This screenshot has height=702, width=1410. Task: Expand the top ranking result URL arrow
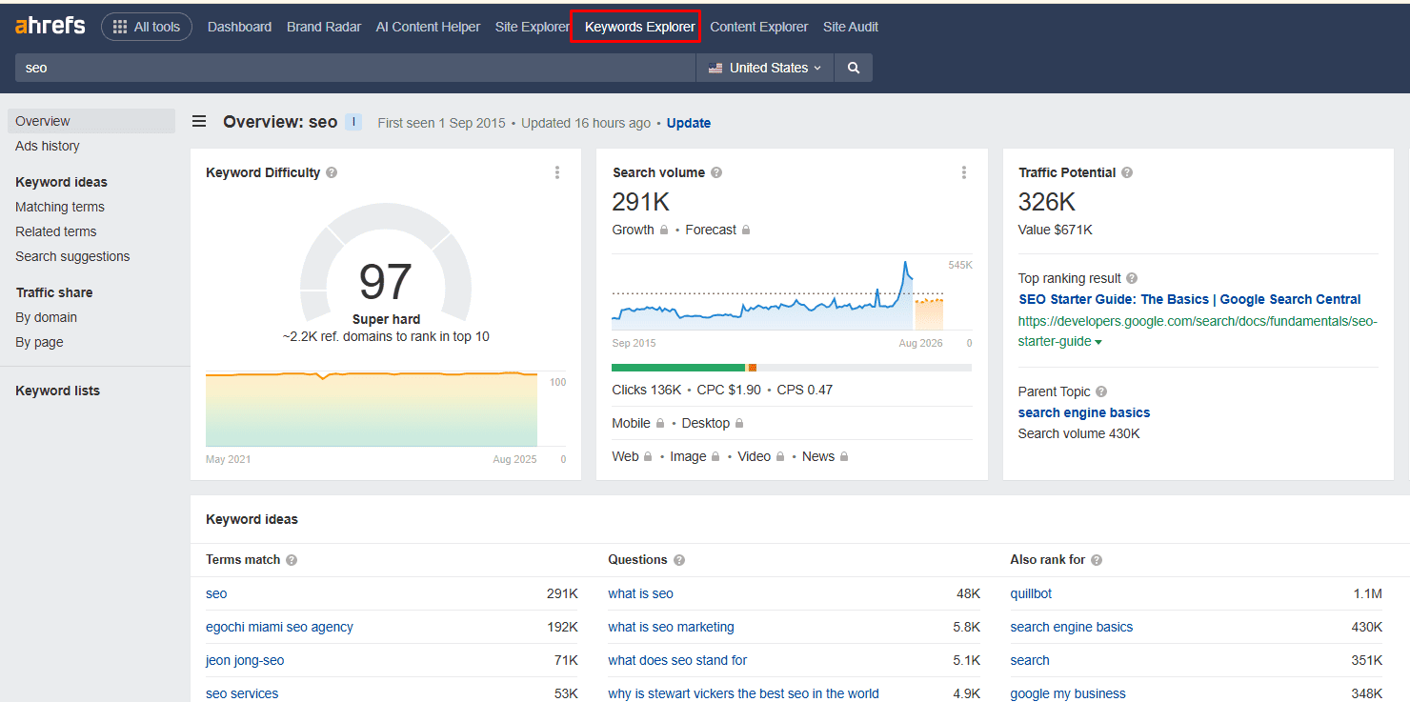click(1098, 342)
